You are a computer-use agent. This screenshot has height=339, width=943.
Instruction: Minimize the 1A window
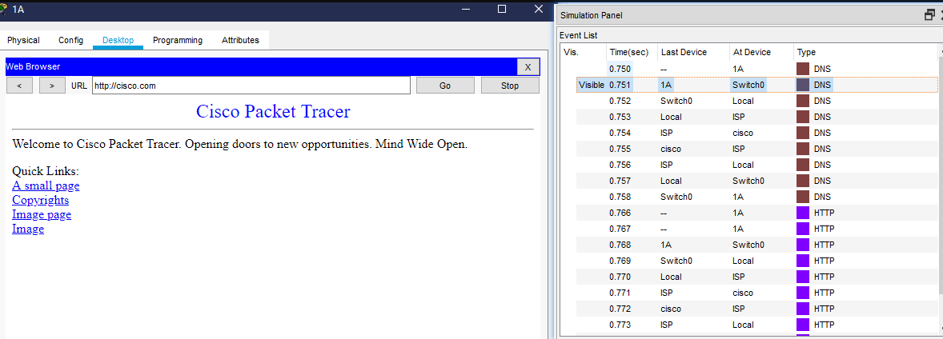coord(465,9)
